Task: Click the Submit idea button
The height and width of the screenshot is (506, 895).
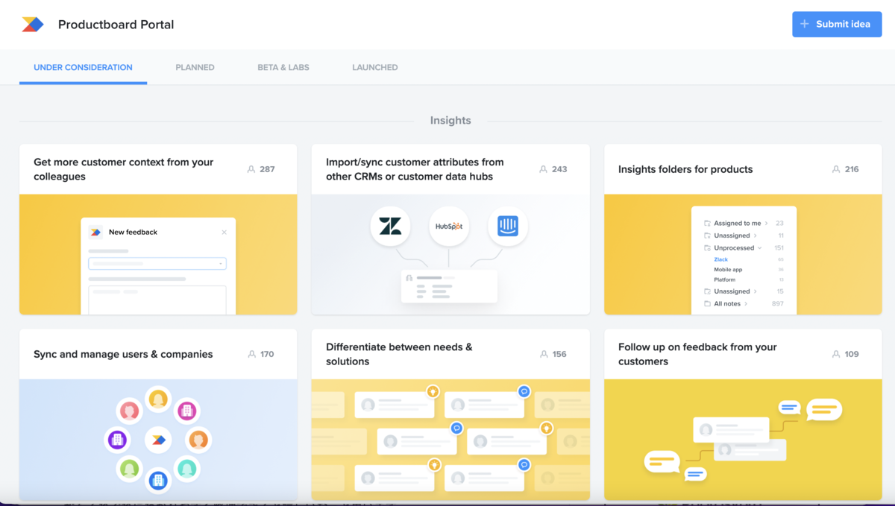Action: [x=837, y=24]
